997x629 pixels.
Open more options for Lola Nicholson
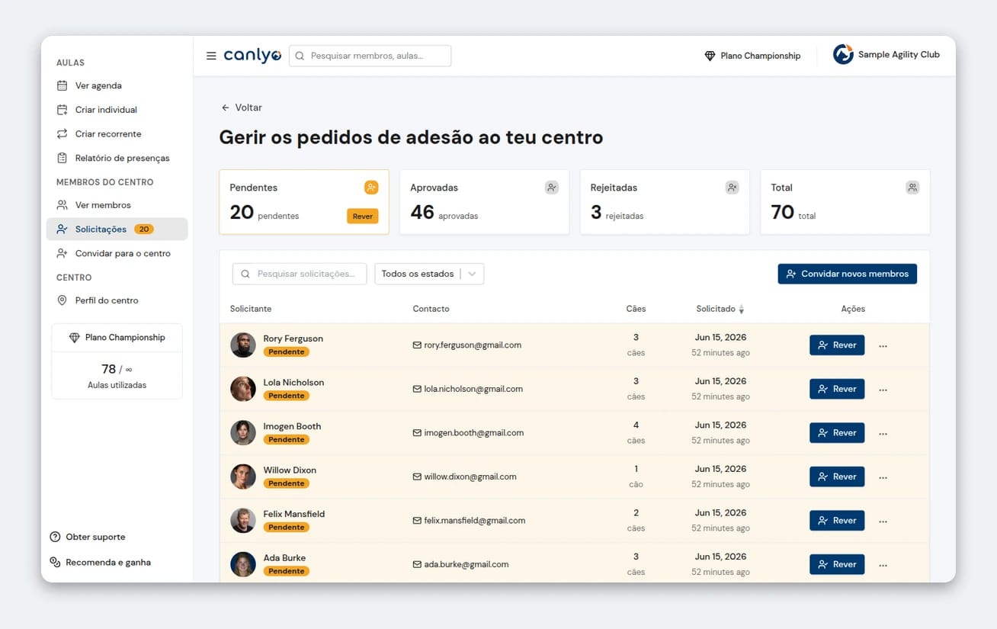pyautogui.click(x=883, y=390)
